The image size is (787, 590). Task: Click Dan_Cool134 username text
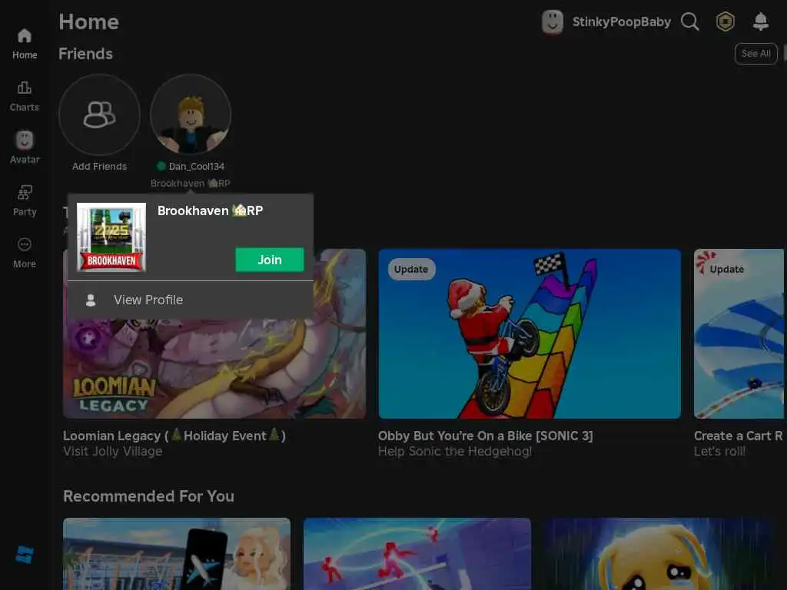196,166
